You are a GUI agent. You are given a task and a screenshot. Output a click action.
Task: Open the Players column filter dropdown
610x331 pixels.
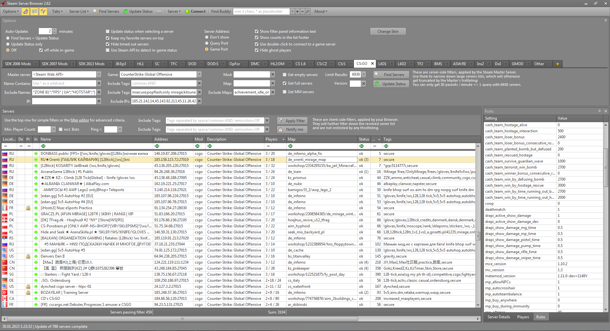tap(283, 139)
